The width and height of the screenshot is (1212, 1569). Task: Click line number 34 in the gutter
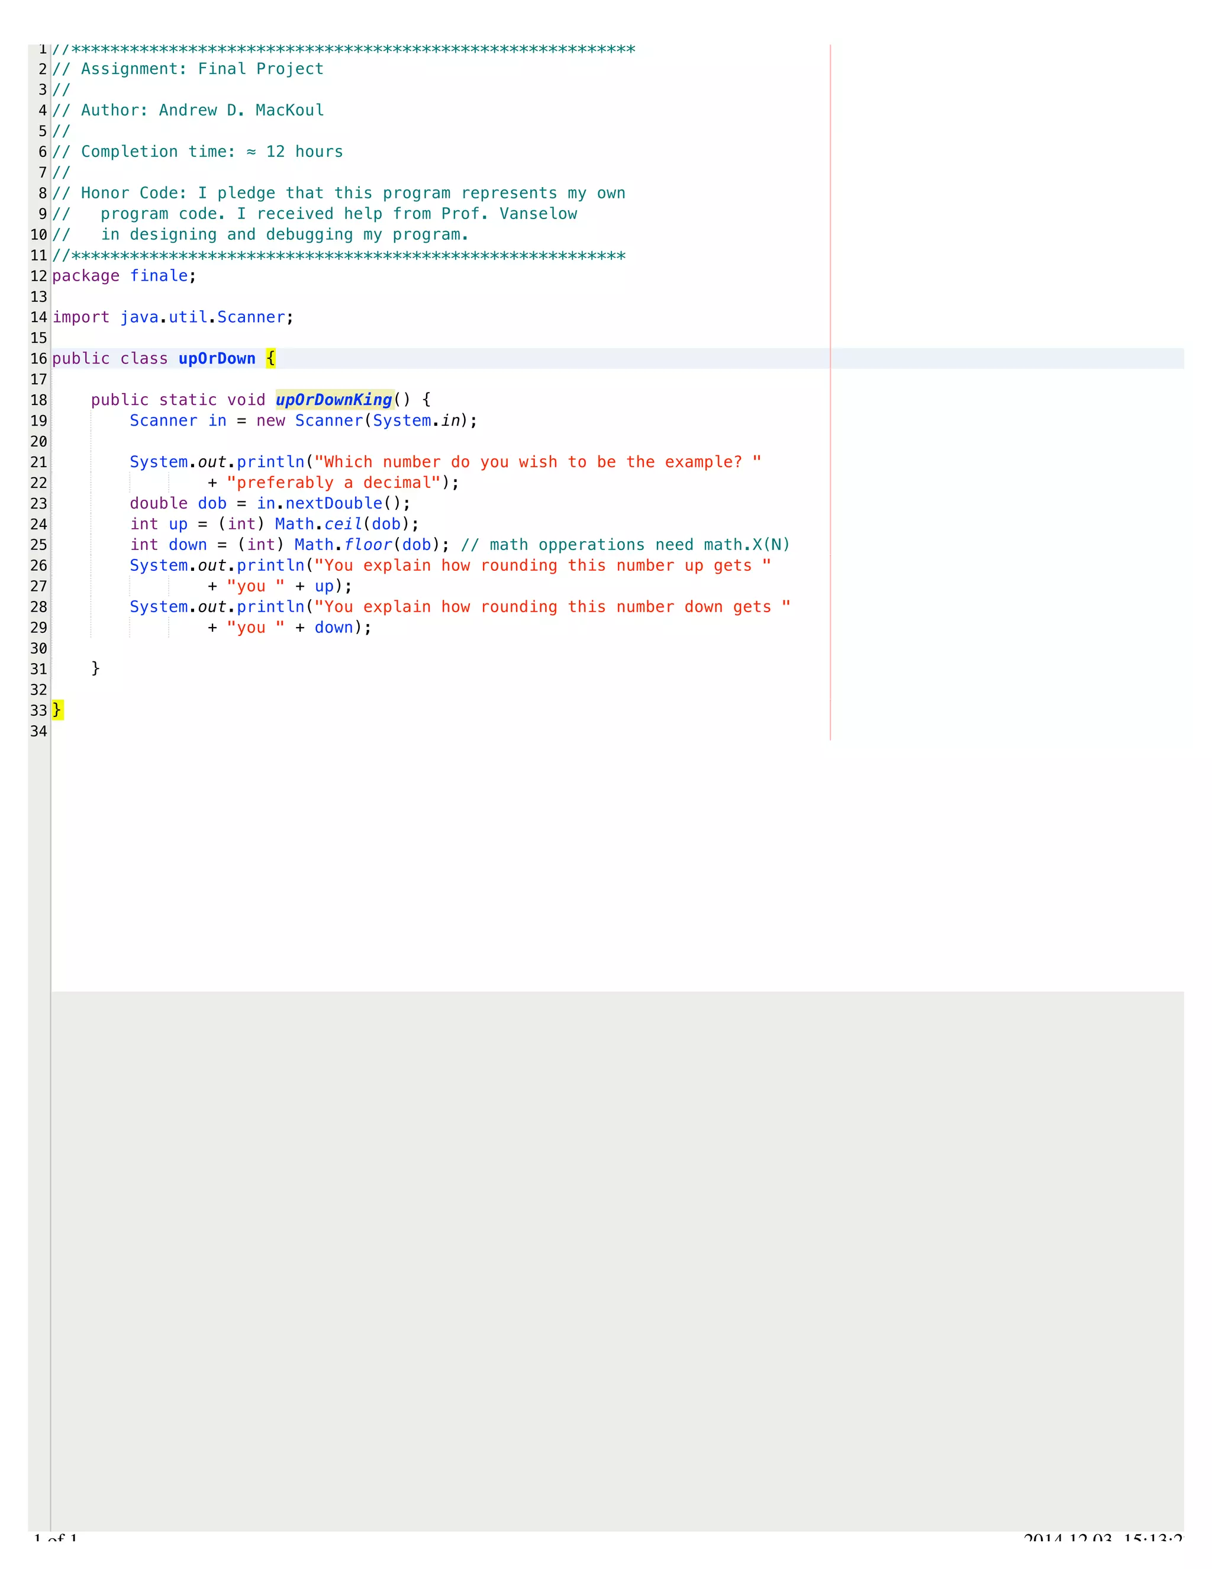39,732
